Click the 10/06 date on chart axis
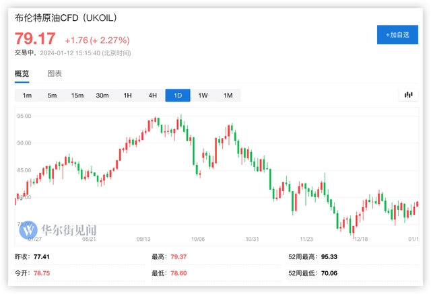The image size is (431, 294). point(198,238)
